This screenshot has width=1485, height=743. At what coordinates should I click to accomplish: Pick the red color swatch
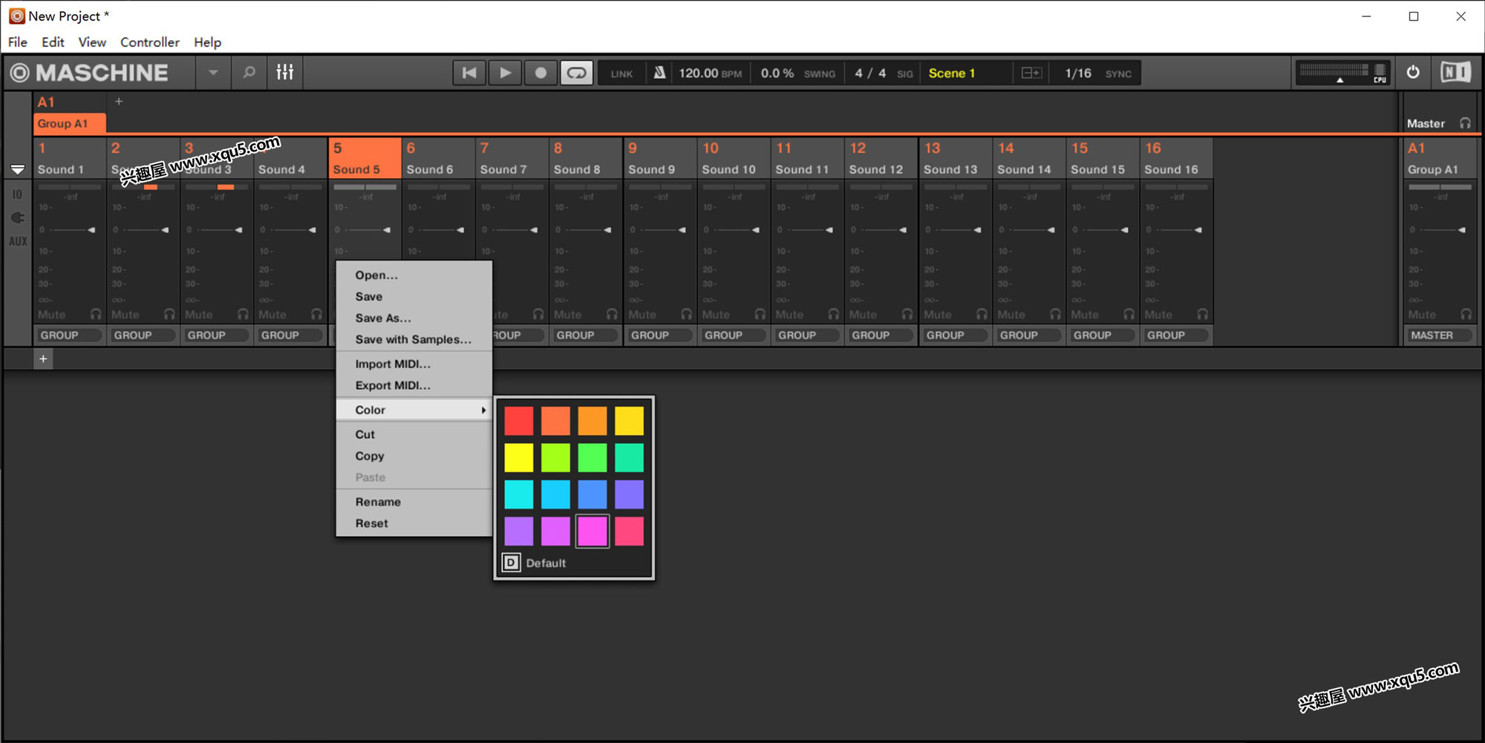519,421
